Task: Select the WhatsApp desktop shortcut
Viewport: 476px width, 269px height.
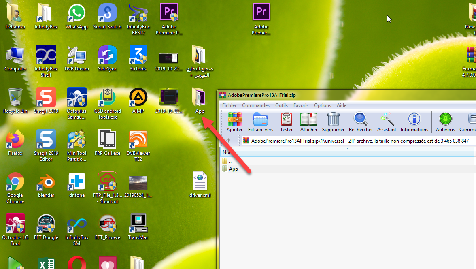Action: 76,17
